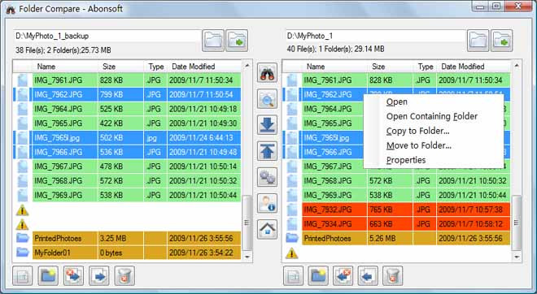Select IMG_7934.JPG in right panel
The height and width of the screenshot is (294, 537).
coord(328,224)
